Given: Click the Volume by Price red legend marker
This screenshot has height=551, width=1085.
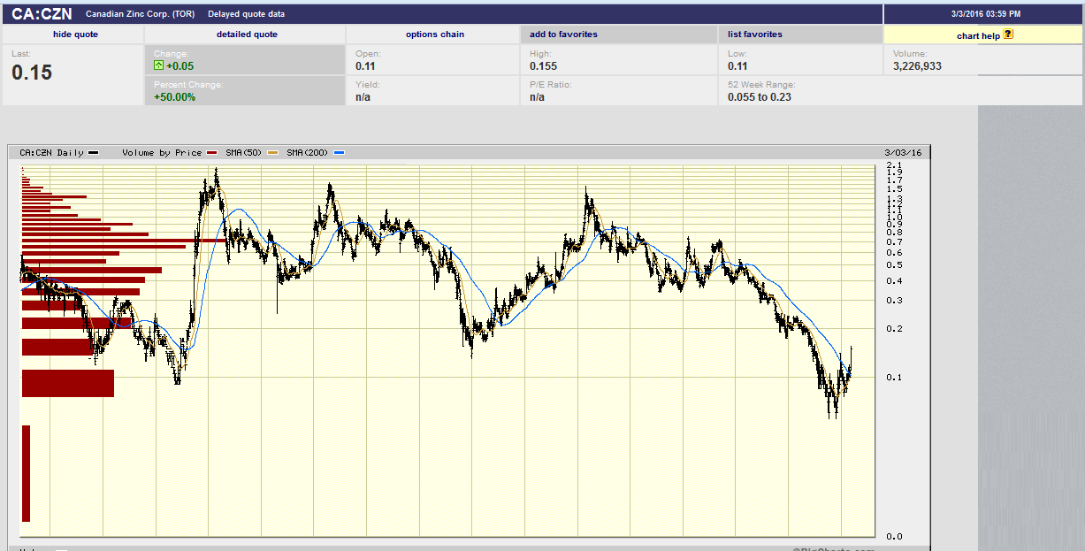Looking at the screenshot, I should click(212, 153).
